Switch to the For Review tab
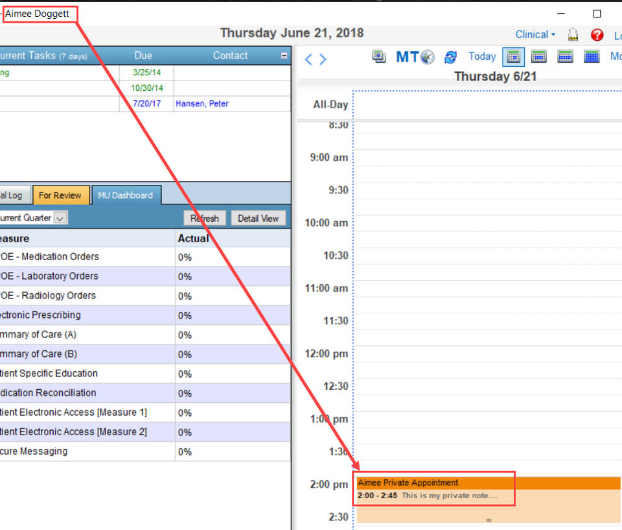Screen dimensions: 622x530 pyautogui.click(x=60, y=195)
